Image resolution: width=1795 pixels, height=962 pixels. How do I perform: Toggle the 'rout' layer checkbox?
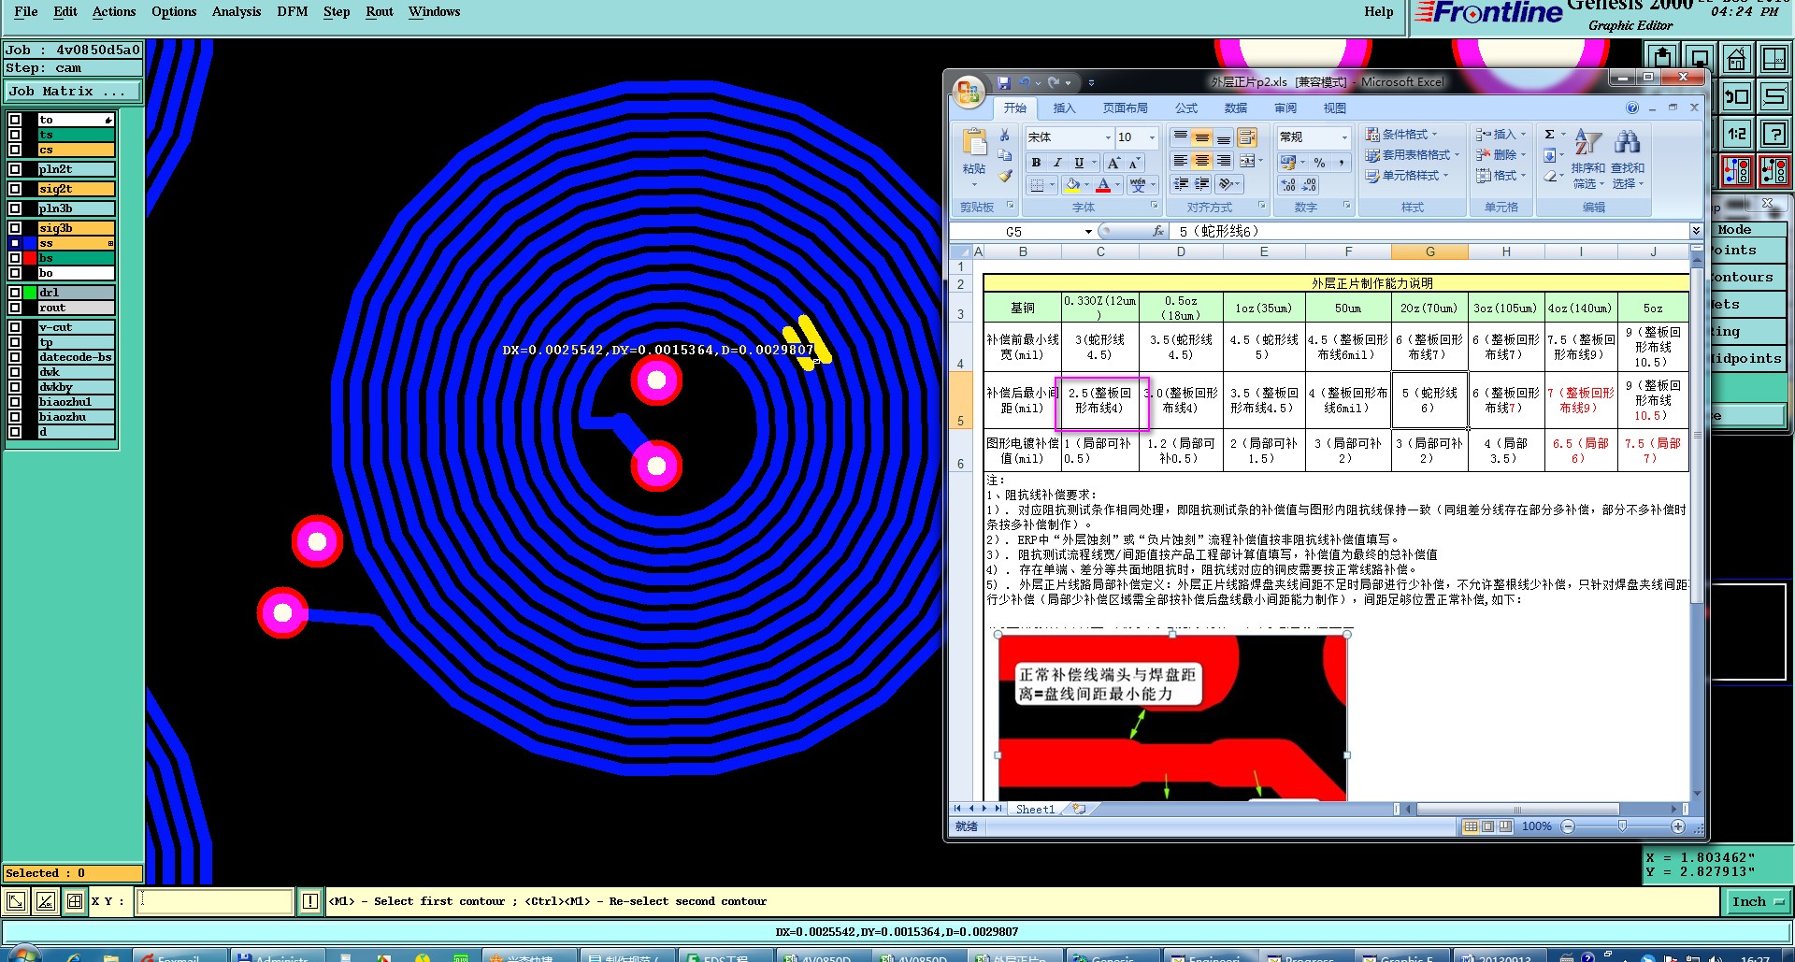pyautogui.click(x=15, y=308)
